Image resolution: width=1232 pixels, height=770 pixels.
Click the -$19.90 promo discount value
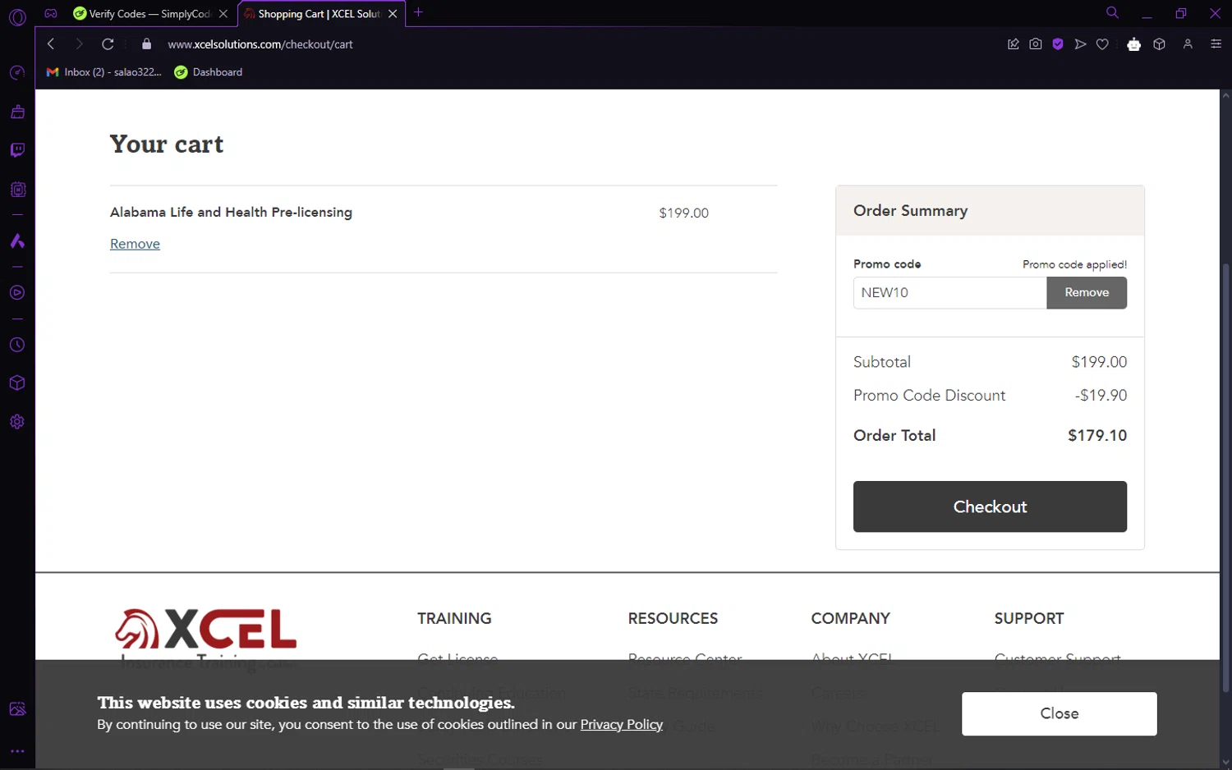tap(1101, 396)
